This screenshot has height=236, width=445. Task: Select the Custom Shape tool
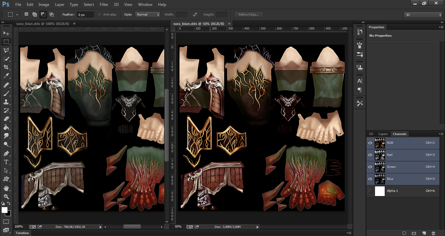coord(6,179)
